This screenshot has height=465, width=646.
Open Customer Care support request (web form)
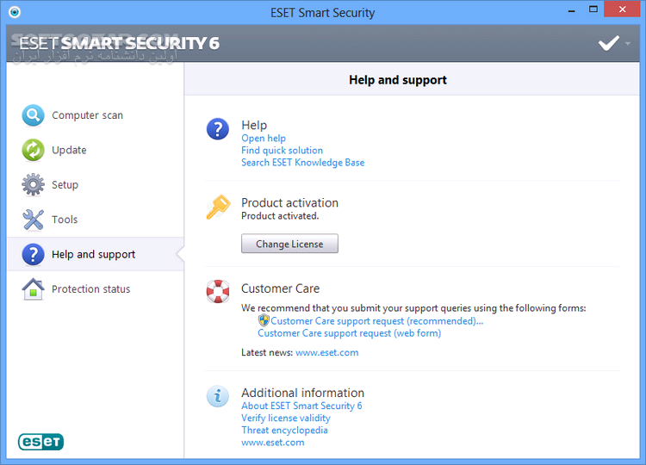tap(350, 332)
